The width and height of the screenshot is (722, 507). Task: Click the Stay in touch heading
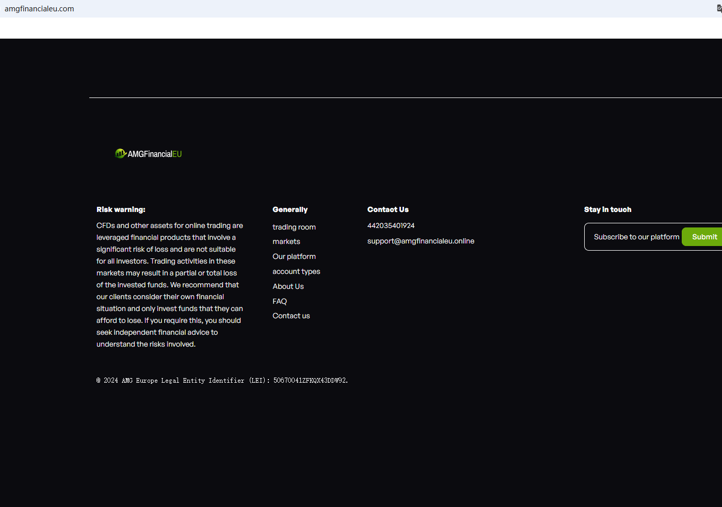click(607, 209)
